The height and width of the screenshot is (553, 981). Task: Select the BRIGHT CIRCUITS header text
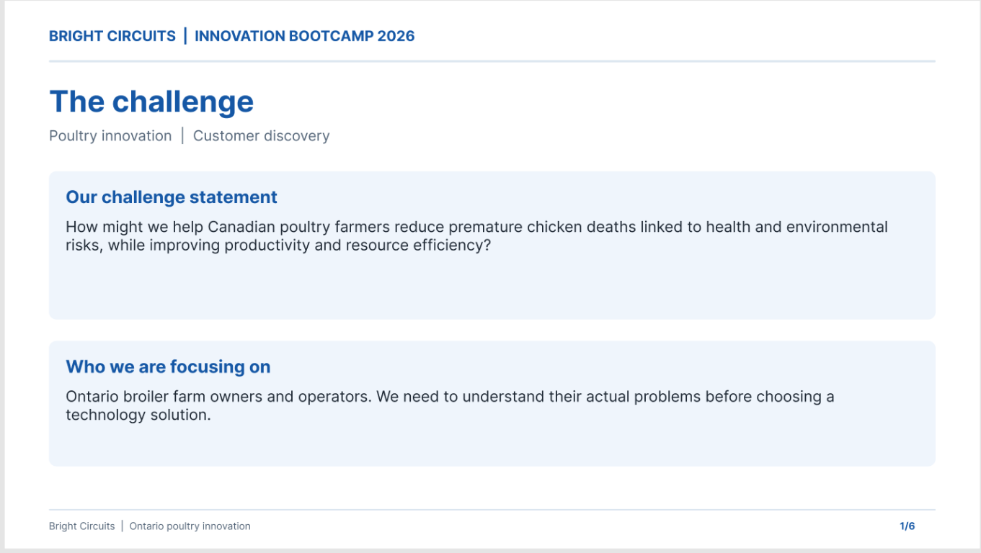coord(112,36)
